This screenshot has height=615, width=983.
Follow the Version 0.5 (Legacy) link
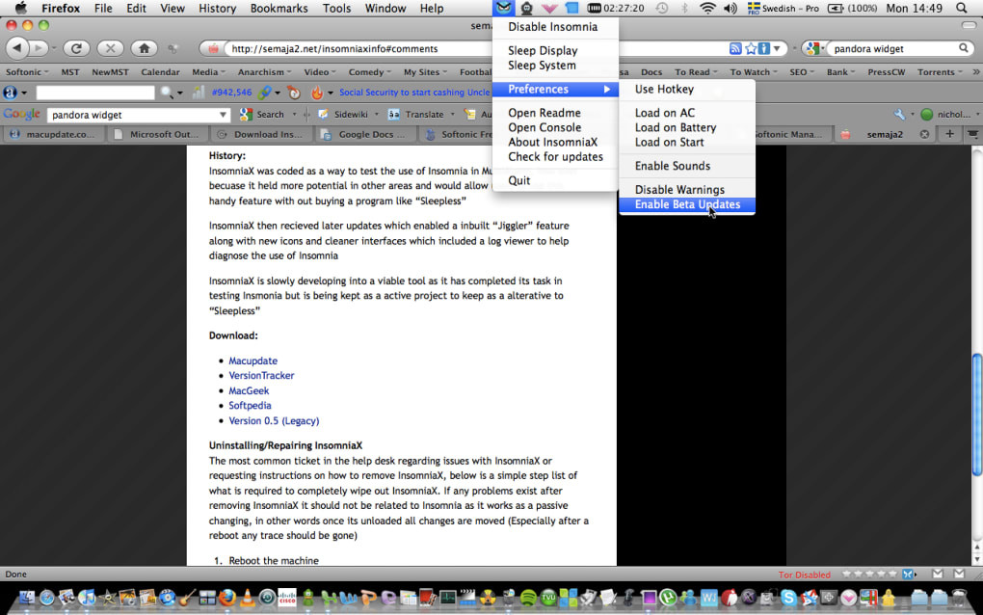click(x=274, y=420)
